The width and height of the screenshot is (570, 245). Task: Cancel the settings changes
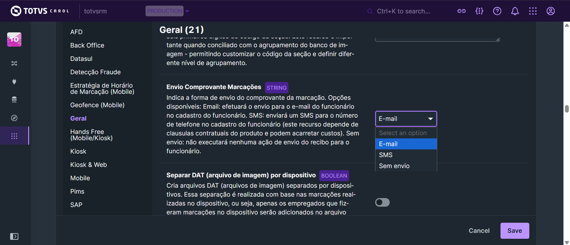click(479, 231)
